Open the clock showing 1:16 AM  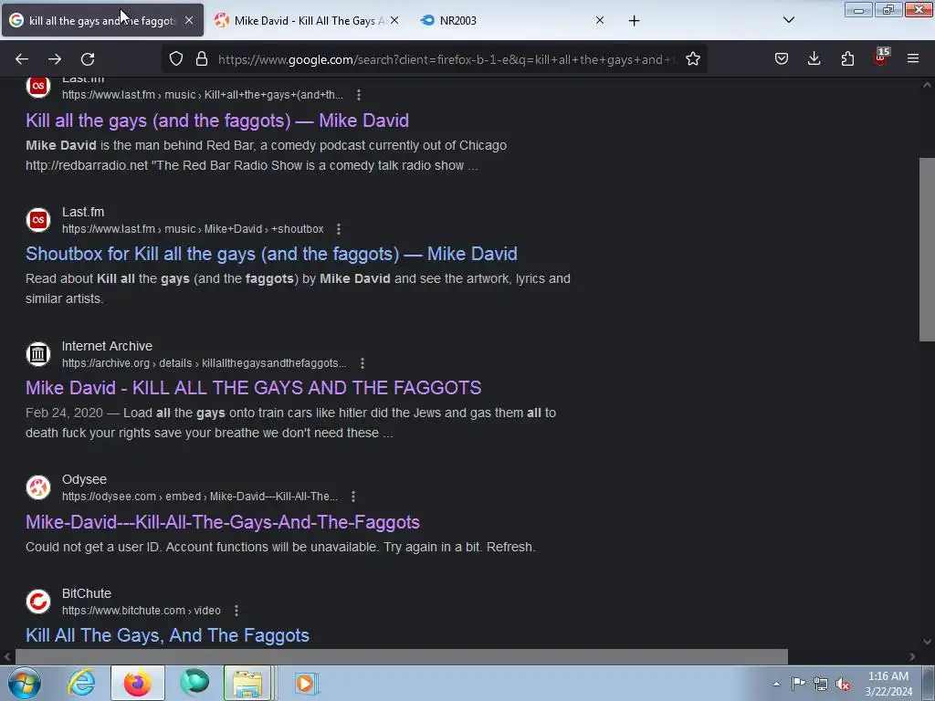pyautogui.click(x=888, y=684)
